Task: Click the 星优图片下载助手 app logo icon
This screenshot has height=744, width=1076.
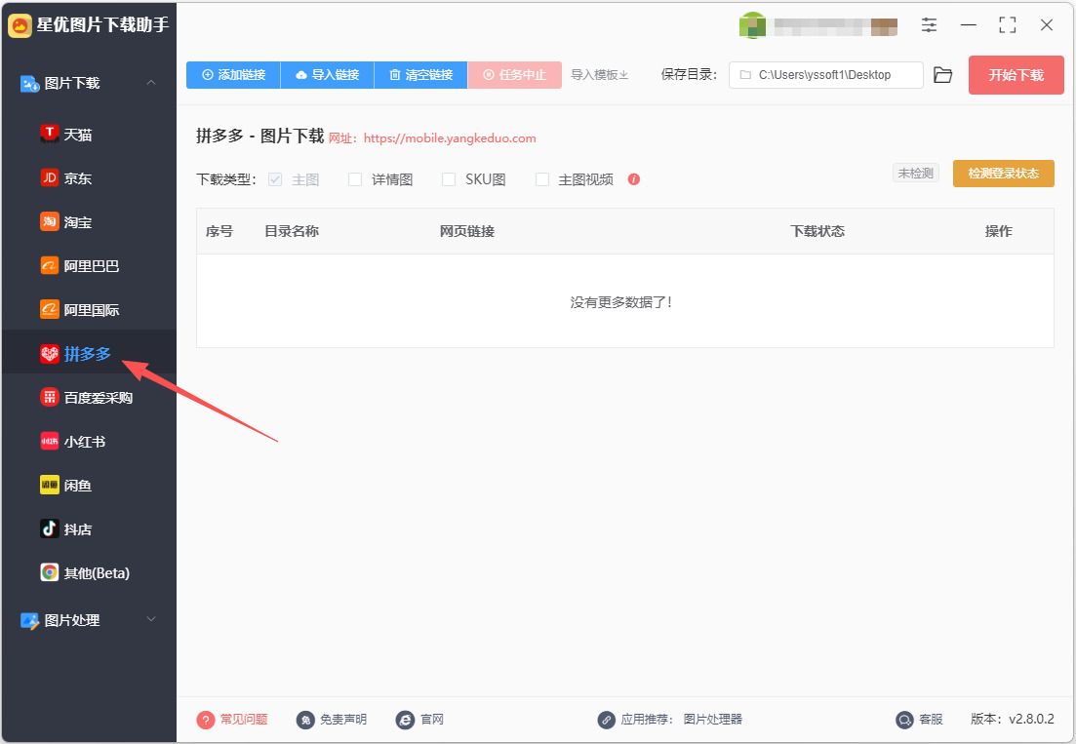Action: click(x=20, y=26)
